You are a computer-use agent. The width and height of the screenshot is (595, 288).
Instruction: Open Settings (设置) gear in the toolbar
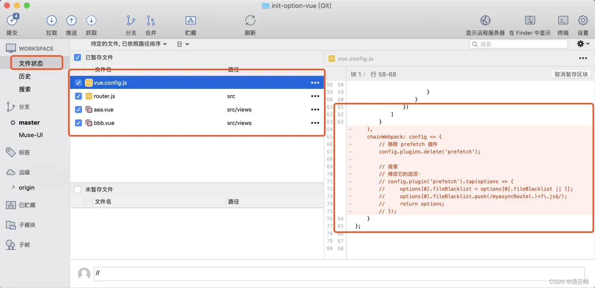pos(583,20)
